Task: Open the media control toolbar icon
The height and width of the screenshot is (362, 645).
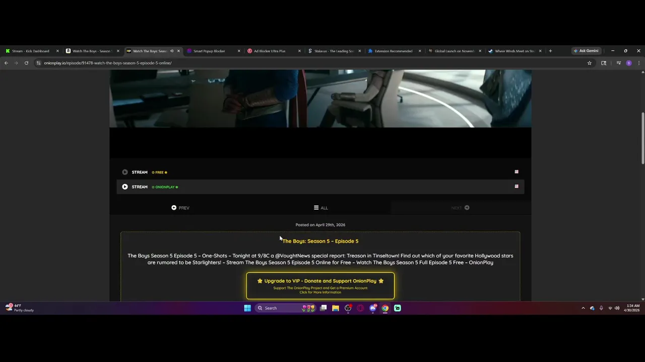Action: click(x=619, y=63)
